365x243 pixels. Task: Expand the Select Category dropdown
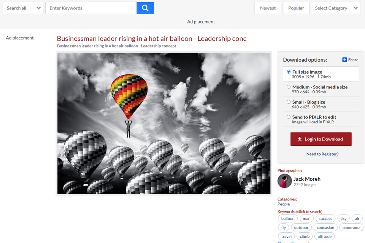coord(335,8)
